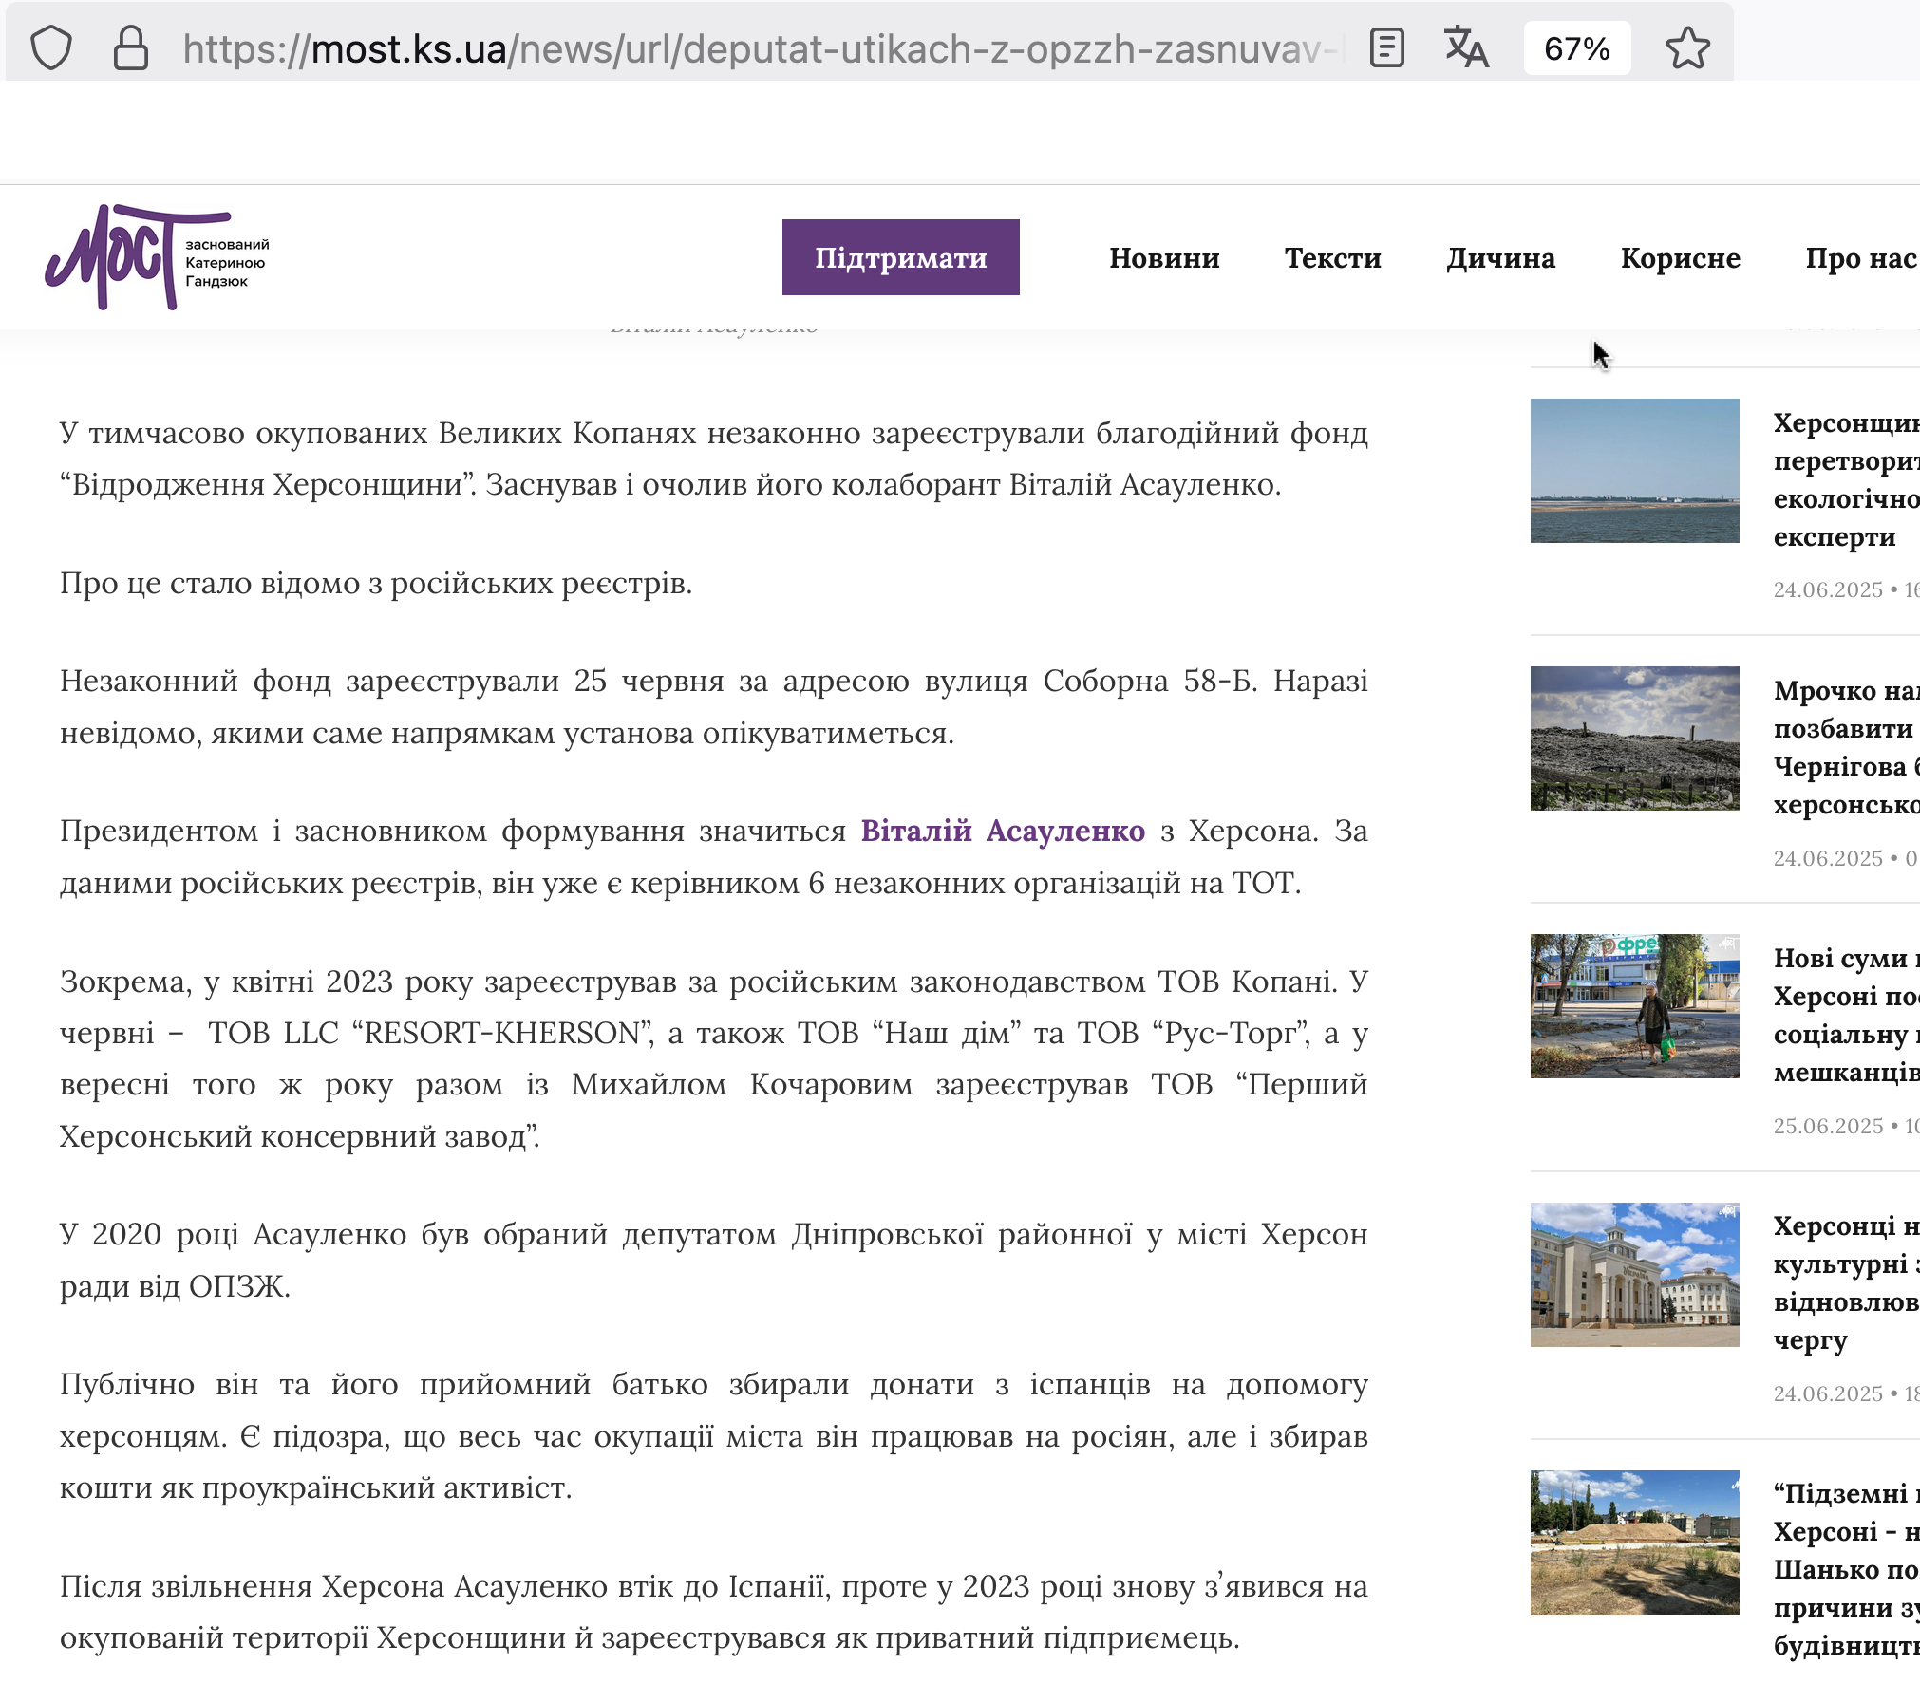Open the Тексти menu item

[1332, 258]
